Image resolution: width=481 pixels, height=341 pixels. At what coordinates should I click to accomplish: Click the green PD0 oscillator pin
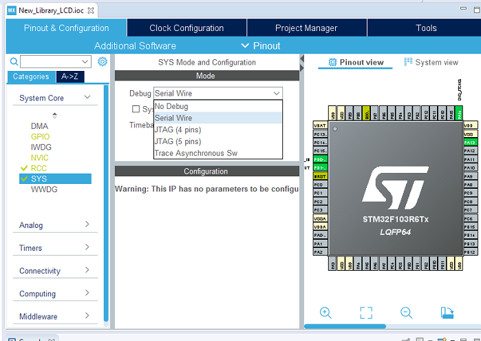(320, 159)
